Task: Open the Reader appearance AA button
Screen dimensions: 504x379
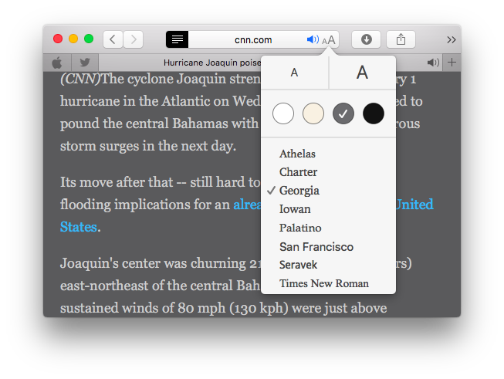Action: point(329,40)
